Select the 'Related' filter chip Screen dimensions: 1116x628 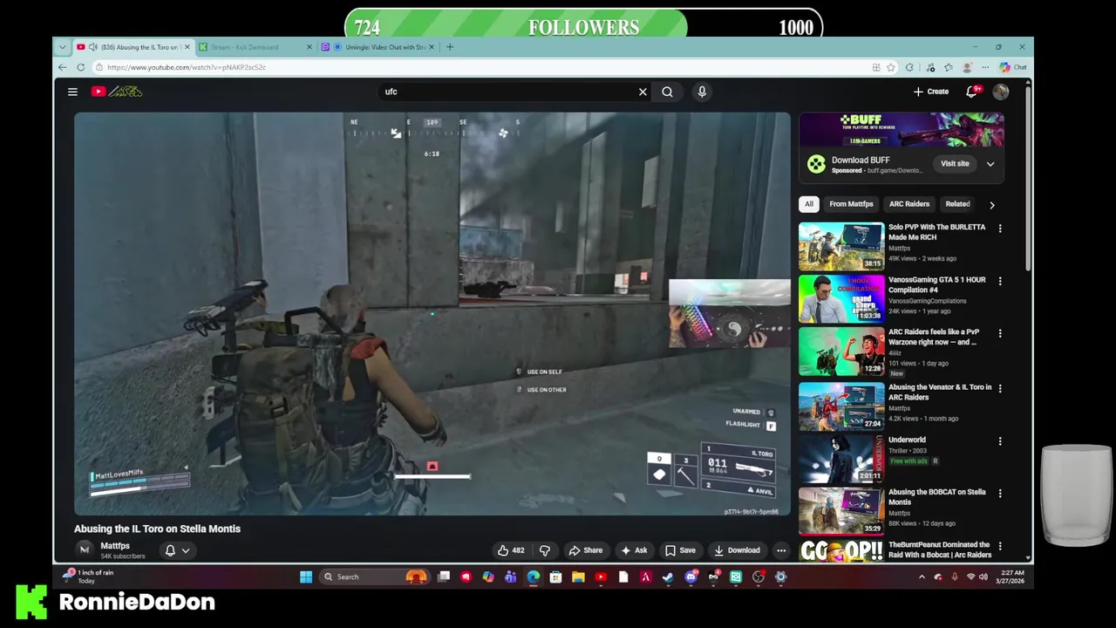[957, 204]
